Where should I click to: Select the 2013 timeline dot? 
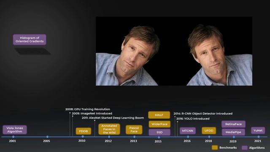(x=134, y=137)
